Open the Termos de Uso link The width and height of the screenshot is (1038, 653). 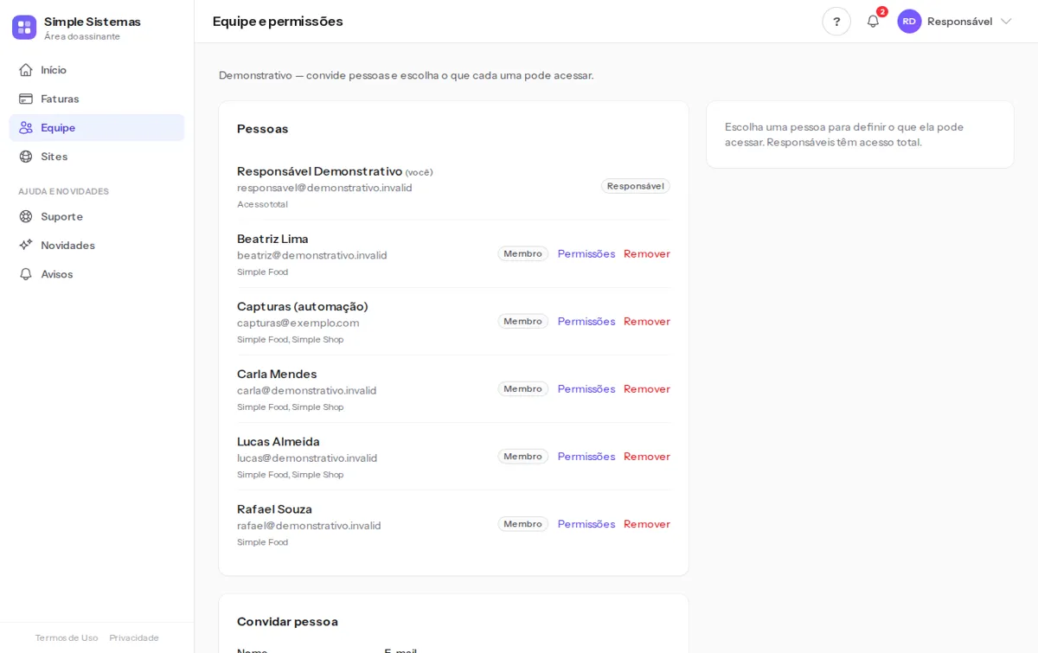coord(67,637)
